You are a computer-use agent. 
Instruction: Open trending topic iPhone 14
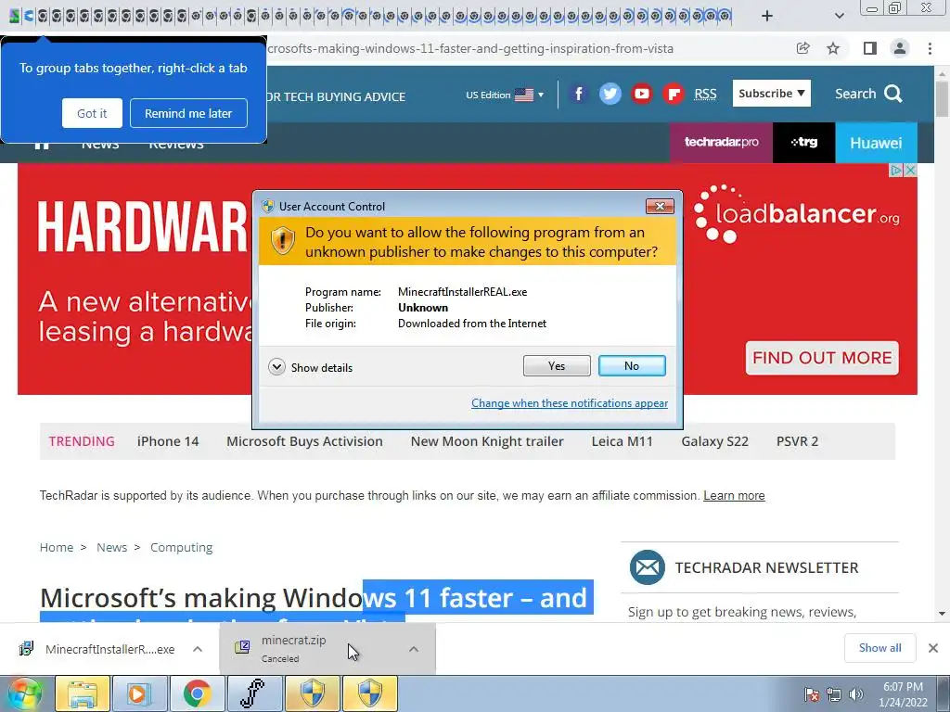pyautogui.click(x=168, y=441)
